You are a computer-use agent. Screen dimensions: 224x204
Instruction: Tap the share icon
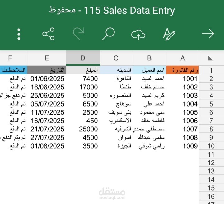pos(49,34)
